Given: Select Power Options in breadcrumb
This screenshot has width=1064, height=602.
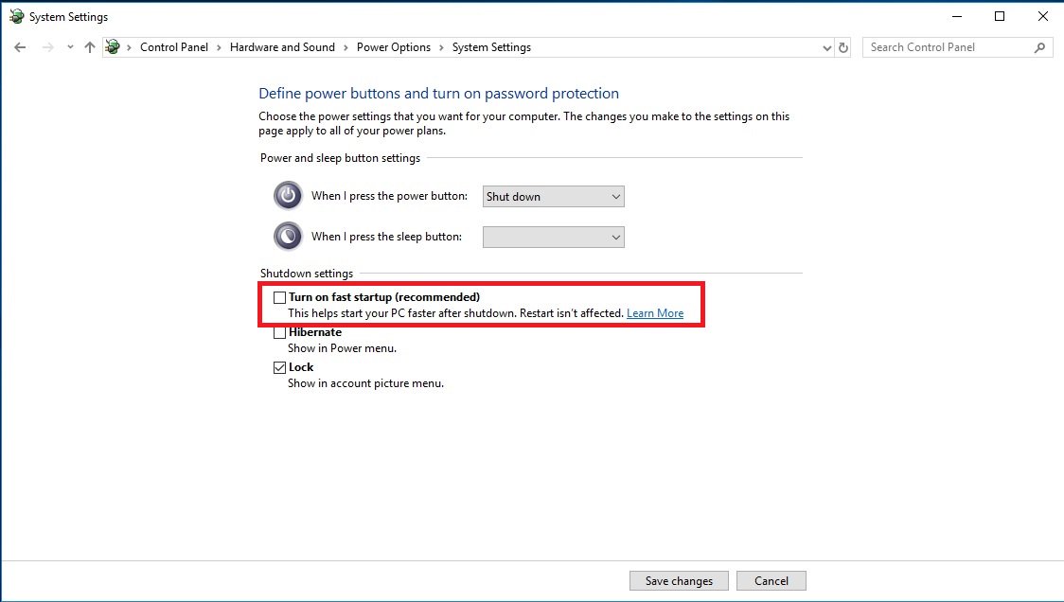Looking at the screenshot, I should (393, 47).
